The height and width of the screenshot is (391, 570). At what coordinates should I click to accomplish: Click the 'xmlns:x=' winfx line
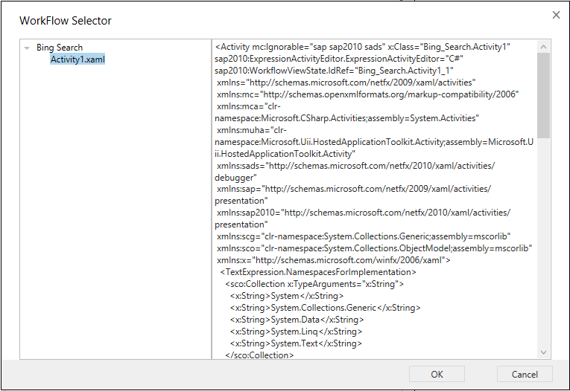point(333,260)
